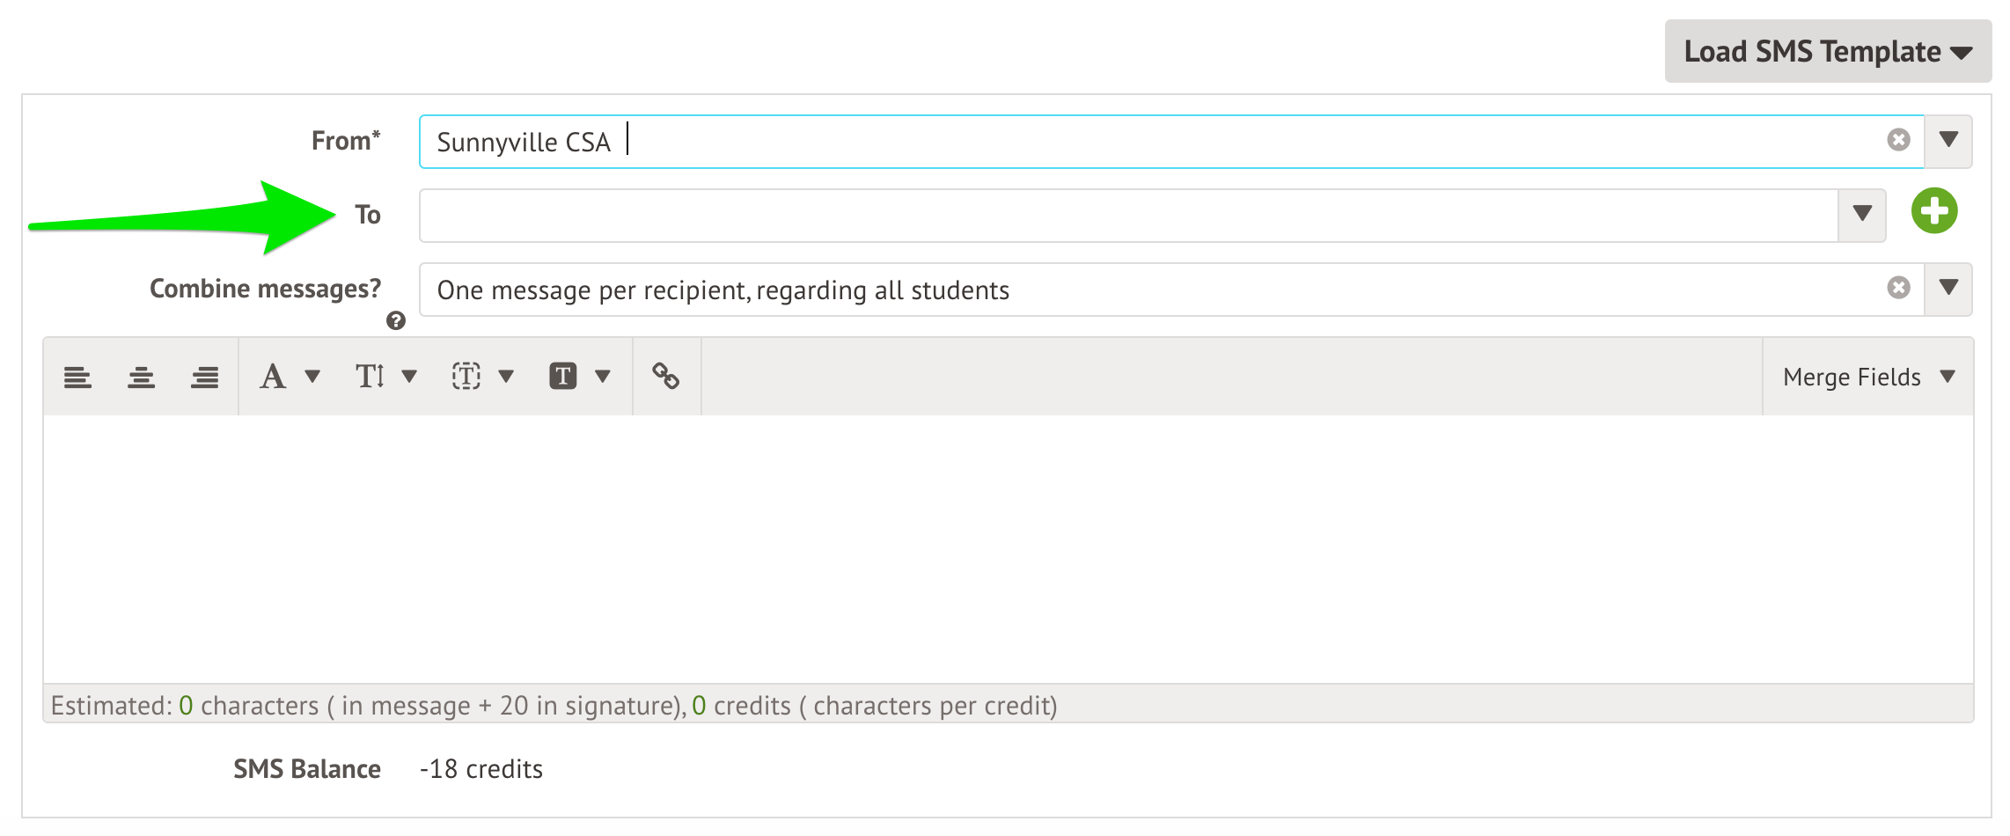Open the Merge Fields dropdown
This screenshot has height=836, width=2010.
(x=1868, y=377)
